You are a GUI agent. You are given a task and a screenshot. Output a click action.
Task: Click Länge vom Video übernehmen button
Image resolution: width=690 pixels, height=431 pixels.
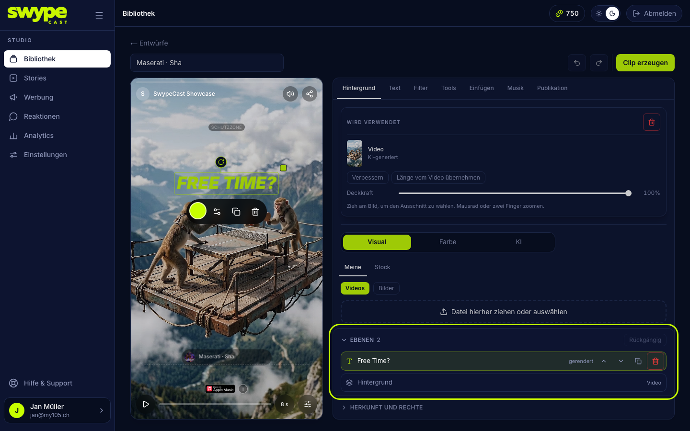(x=438, y=178)
